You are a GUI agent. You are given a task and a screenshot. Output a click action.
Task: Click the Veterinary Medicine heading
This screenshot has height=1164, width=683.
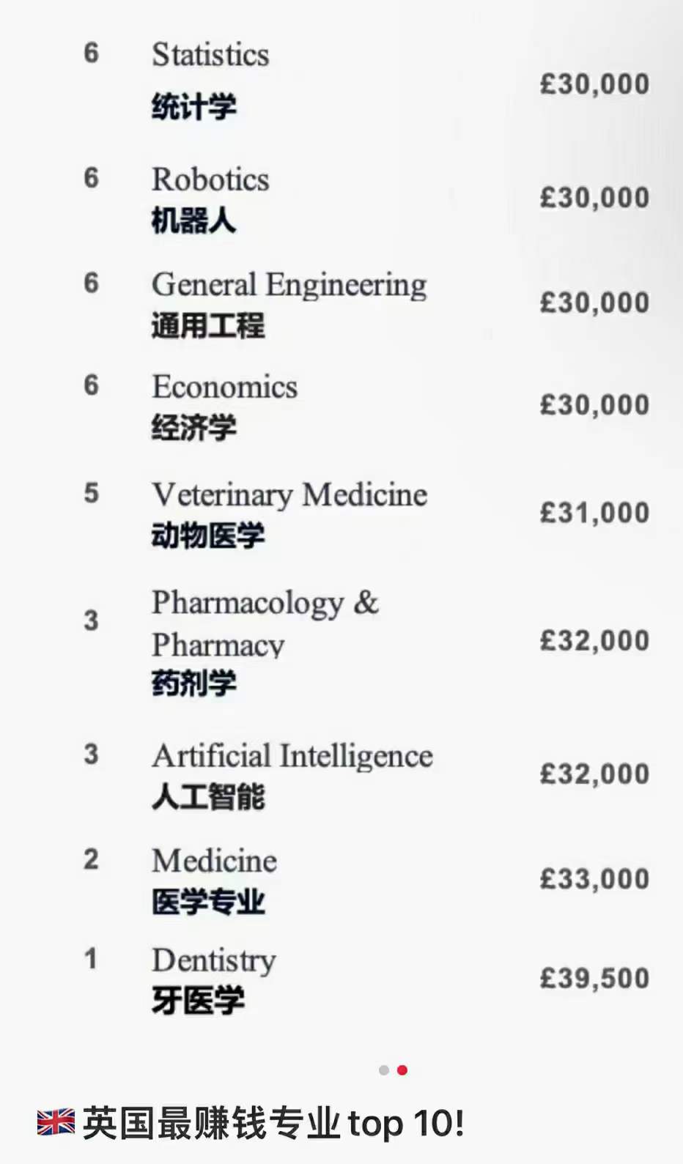point(289,495)
